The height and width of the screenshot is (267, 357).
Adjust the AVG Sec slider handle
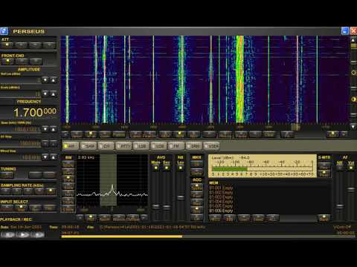coord(167,206)
